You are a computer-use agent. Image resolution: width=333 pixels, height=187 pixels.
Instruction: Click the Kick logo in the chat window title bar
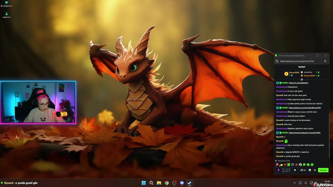[276, 56]
